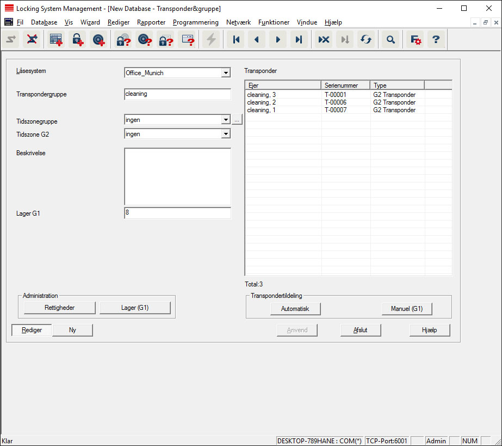502x446 pixels.
Task: Expand the Låsesystem dropdown
Action: pyautogui.click(x=226, y=73)
